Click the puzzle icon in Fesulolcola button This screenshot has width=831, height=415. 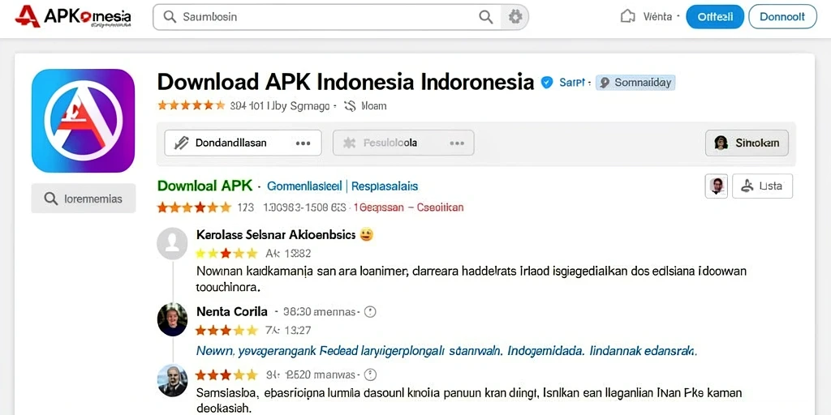pyautogui.click(x=349, y=143)
